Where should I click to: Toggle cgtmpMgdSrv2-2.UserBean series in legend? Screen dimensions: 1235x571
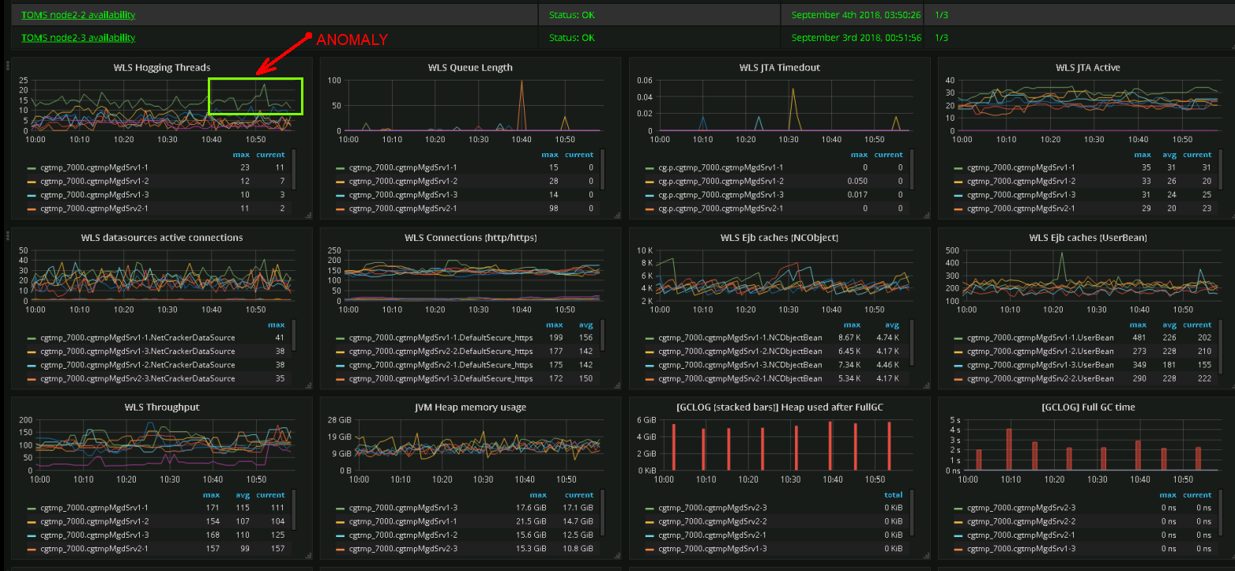(1041, 378)
